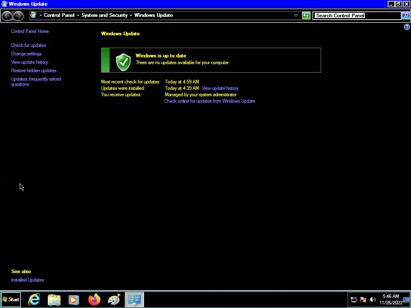Click Windows Update breadcrumb segment
Image resolution: width=411 pixels, height=308 pixels.
154,15
